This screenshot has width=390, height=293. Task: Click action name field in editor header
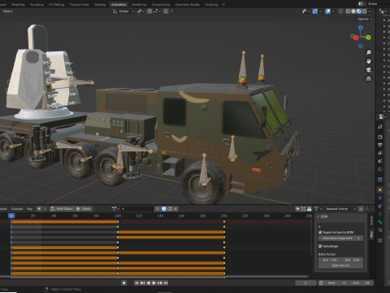pyautogui.click(x=137, y=208)
